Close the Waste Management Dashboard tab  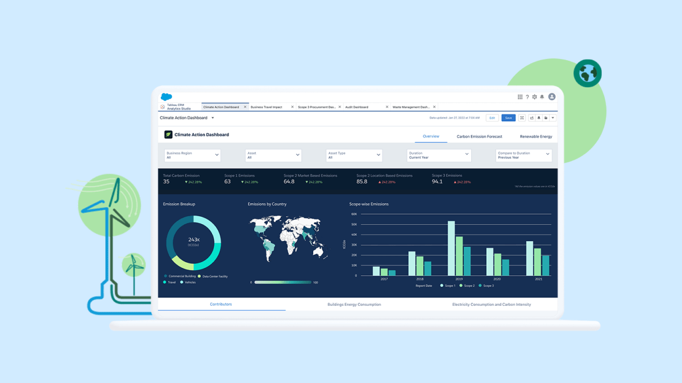(434, 107)
